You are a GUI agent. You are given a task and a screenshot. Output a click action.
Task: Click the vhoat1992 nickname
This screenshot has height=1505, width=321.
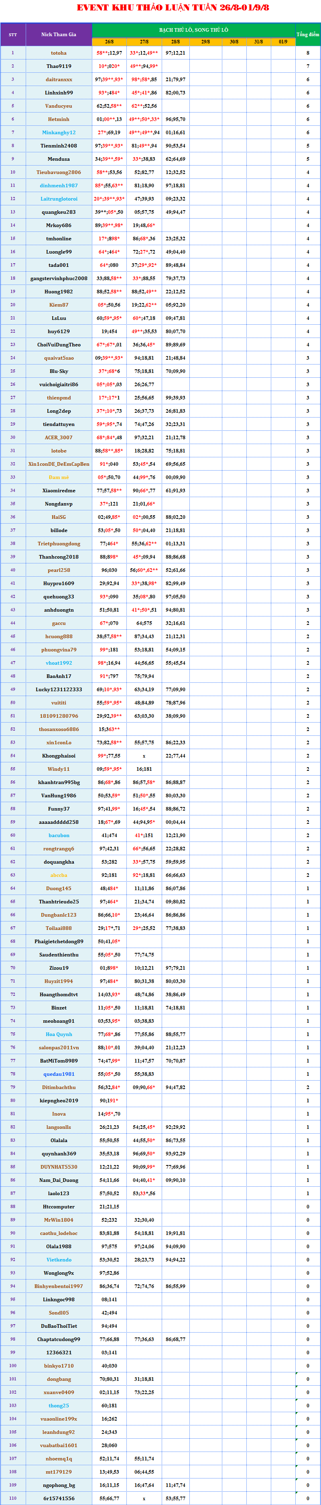point(59,663)
